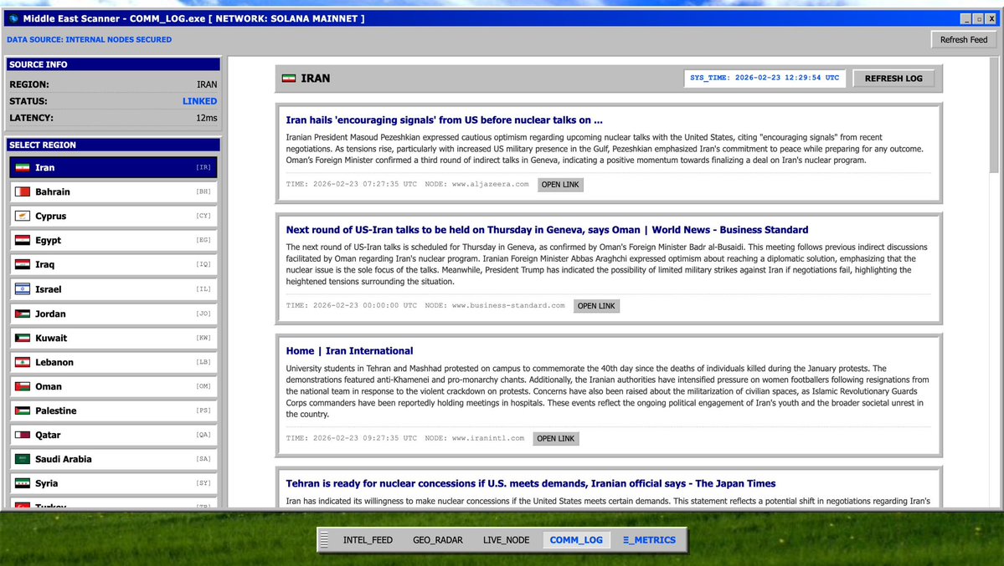The image size is (1004, 566).
Task: Click the Israel flag icon
Action: coord(23,289)
